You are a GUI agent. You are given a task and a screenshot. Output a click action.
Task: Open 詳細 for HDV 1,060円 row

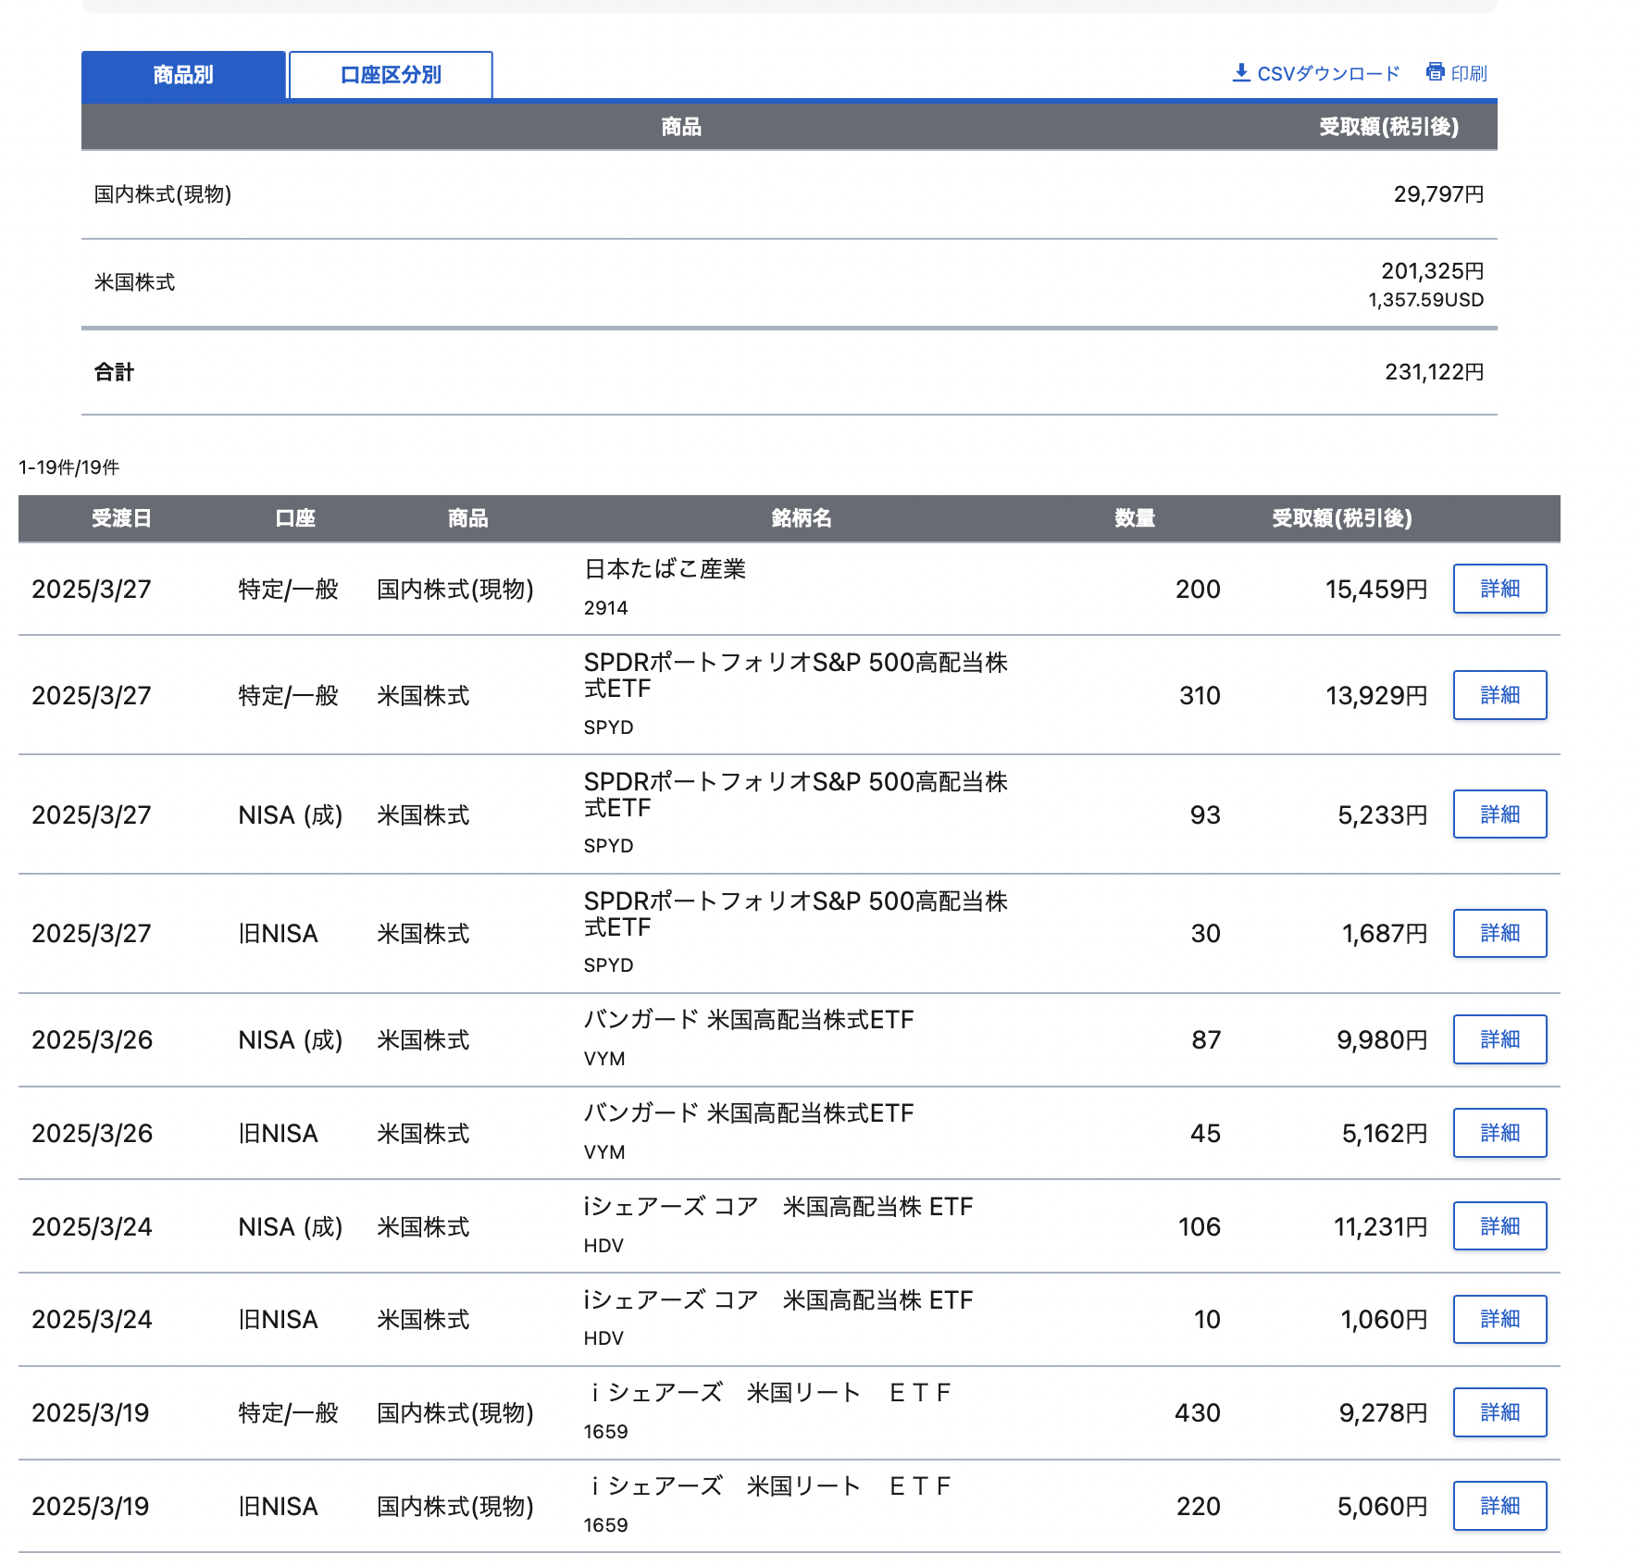1499,1319
